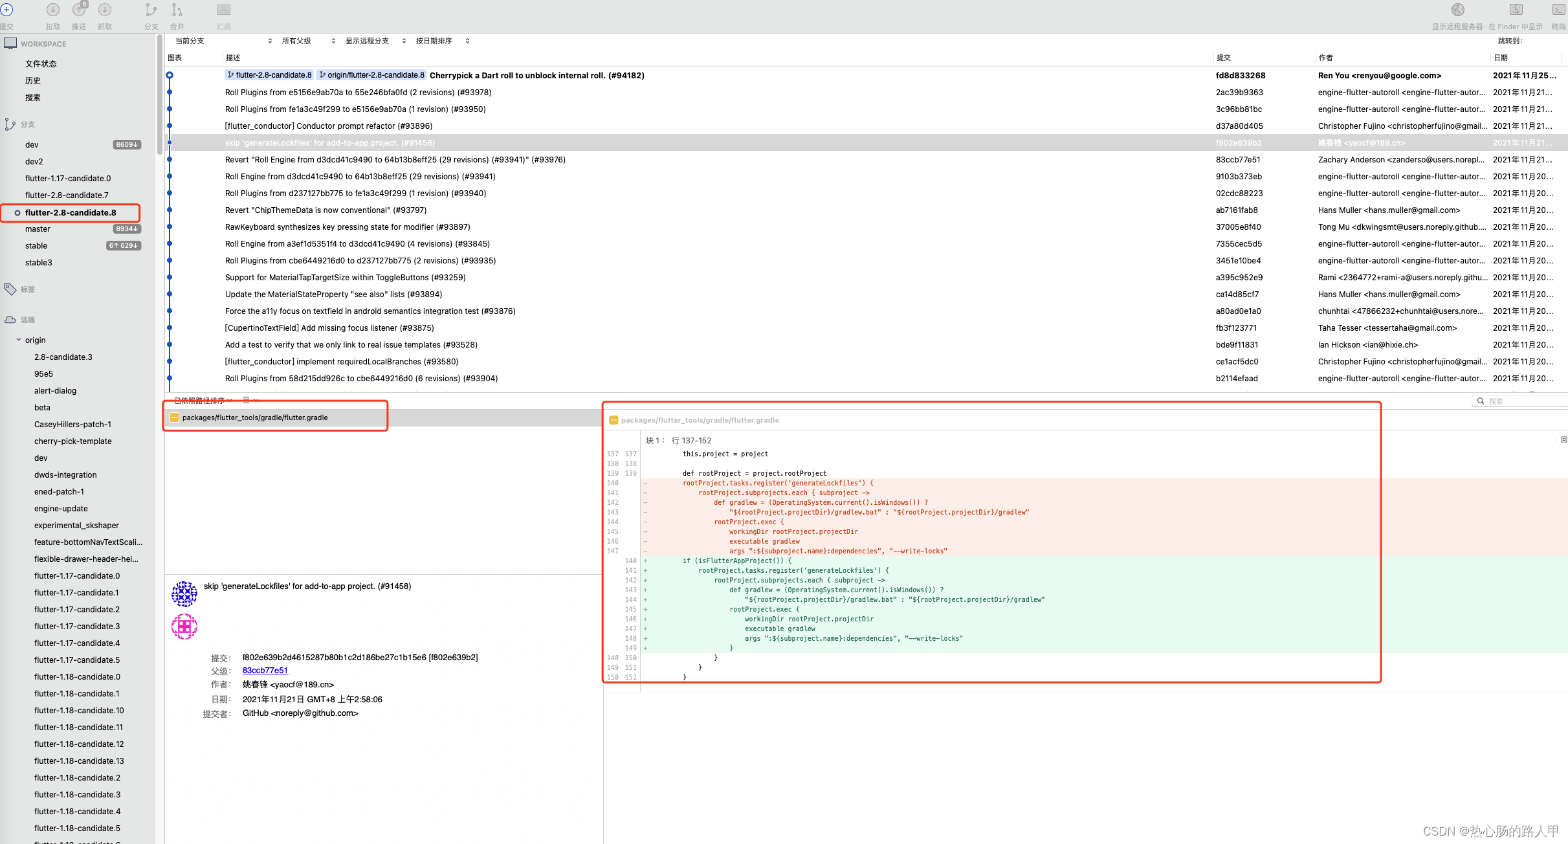Click the show remote server globe icon
1568x844 pixels.
[x=1457, y=10]
